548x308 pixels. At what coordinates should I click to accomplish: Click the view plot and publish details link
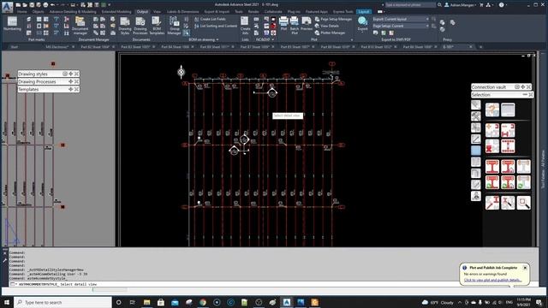coord(493,280)
